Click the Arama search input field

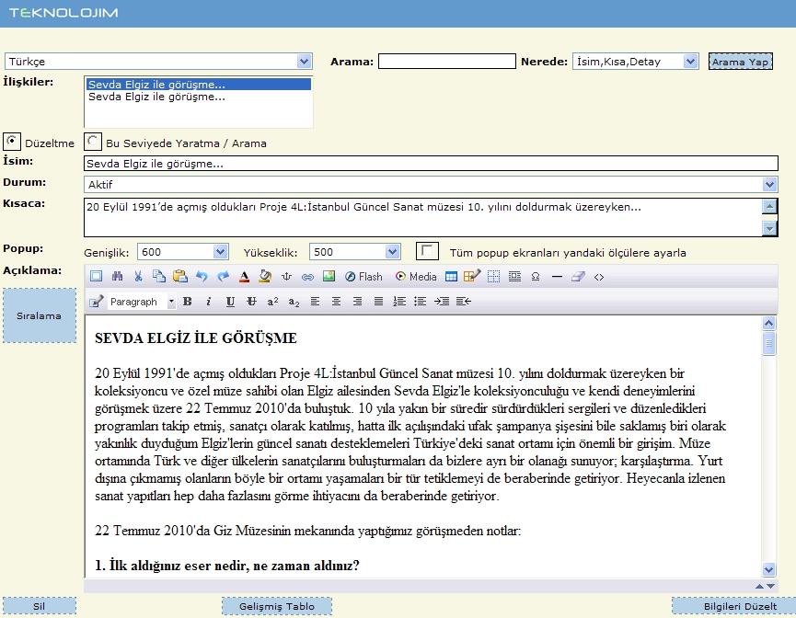(x=447, y=62)
